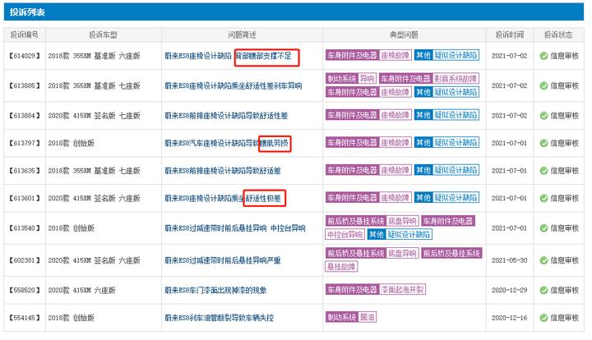Open link 蔚来ES8前排座椅设计缺陷导致舒适差
The height and width of the screenshot is (340, 592).
(222, 170)
